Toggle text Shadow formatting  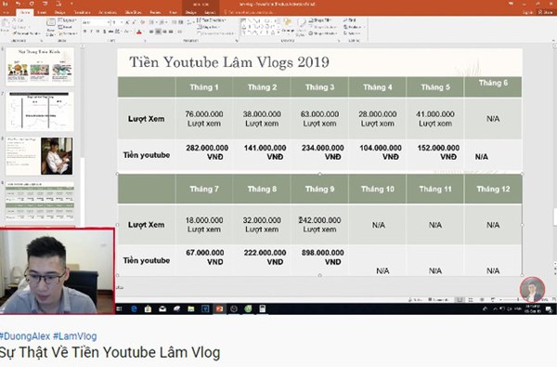104,32
